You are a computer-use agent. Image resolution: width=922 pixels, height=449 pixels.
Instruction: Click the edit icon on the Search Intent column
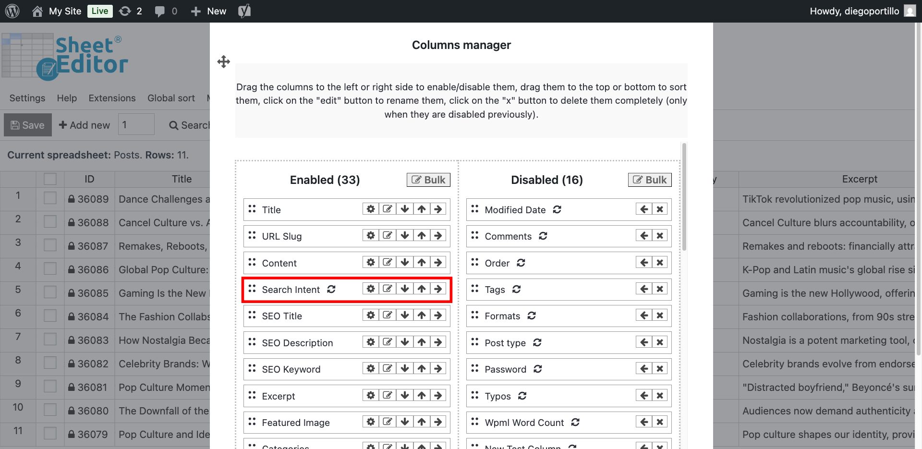388,289
